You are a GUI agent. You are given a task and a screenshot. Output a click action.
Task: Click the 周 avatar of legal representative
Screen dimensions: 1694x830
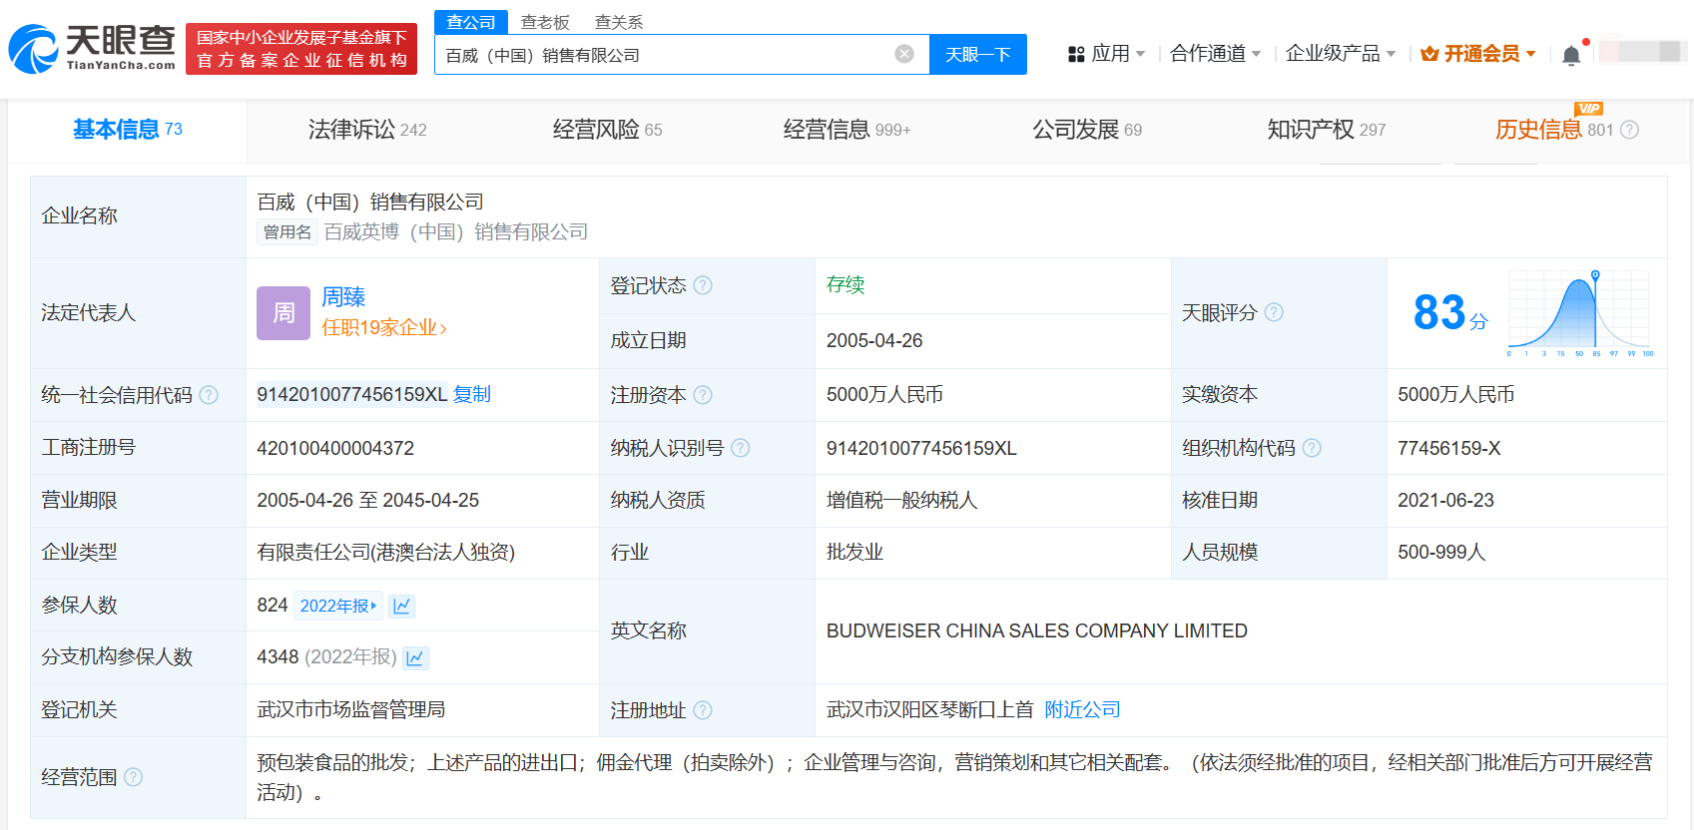tap(283, 313)
